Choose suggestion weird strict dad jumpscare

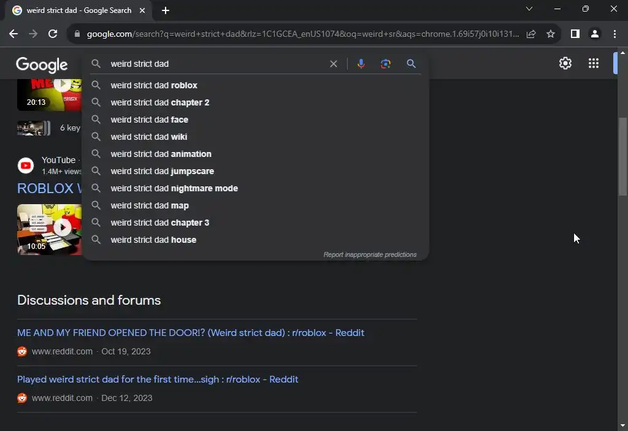pyautogui.click(x=256, y=172)
